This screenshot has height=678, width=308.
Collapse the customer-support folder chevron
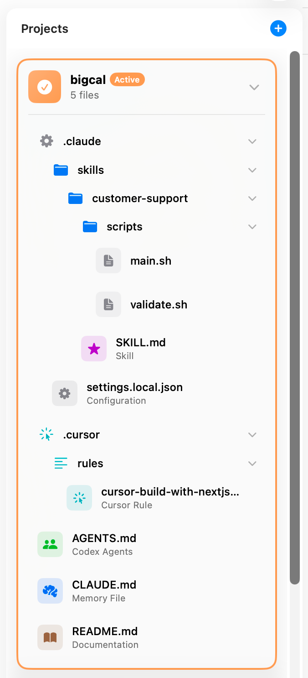pyautogui.click(x=252, y=198)
